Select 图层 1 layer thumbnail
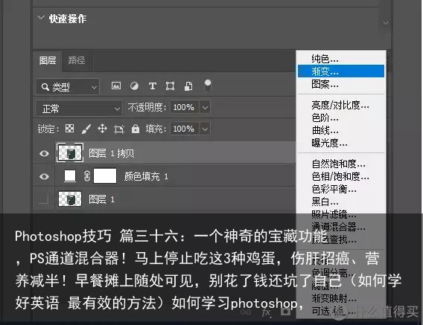The image size is (423, 325). tap(70, 199)
